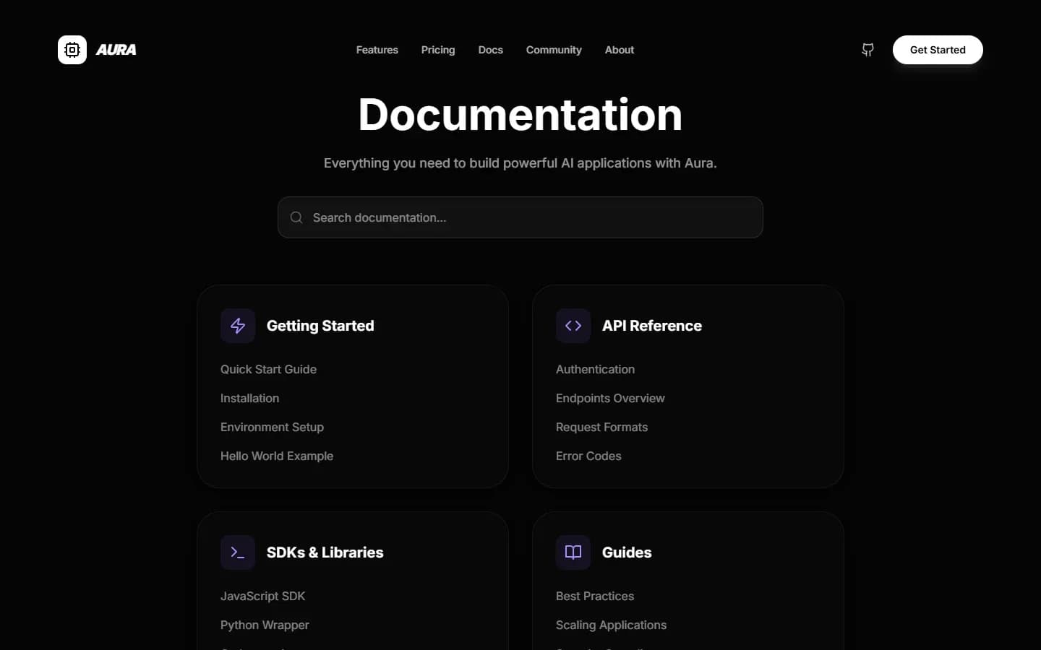Open the Authentication reference link

(x=596, y=369)
